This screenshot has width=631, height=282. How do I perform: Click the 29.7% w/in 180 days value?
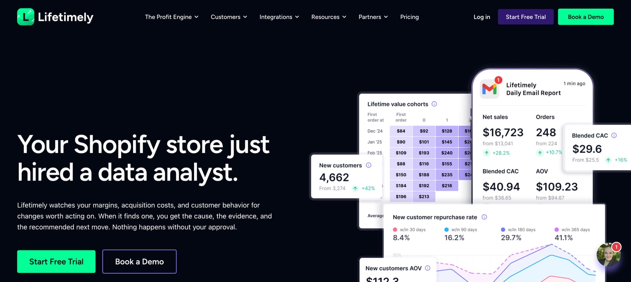pyautogui.click(x=511, y=238)
